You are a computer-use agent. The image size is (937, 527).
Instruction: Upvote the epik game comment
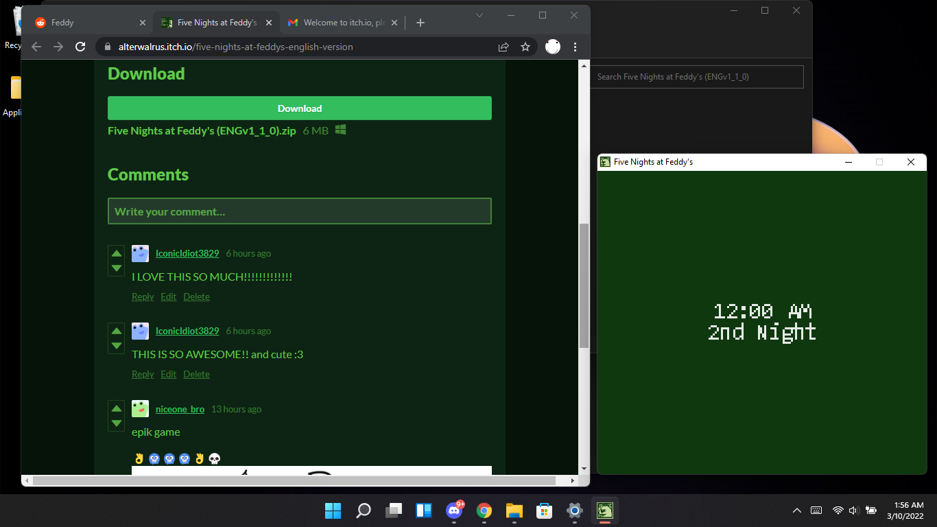coord(116,408)
